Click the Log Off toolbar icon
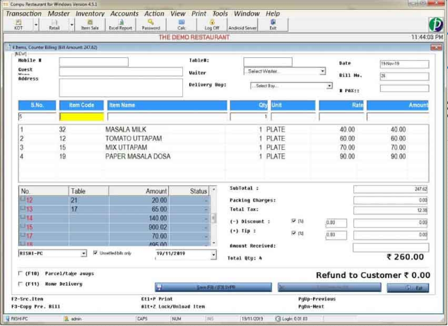 (212, 25)
